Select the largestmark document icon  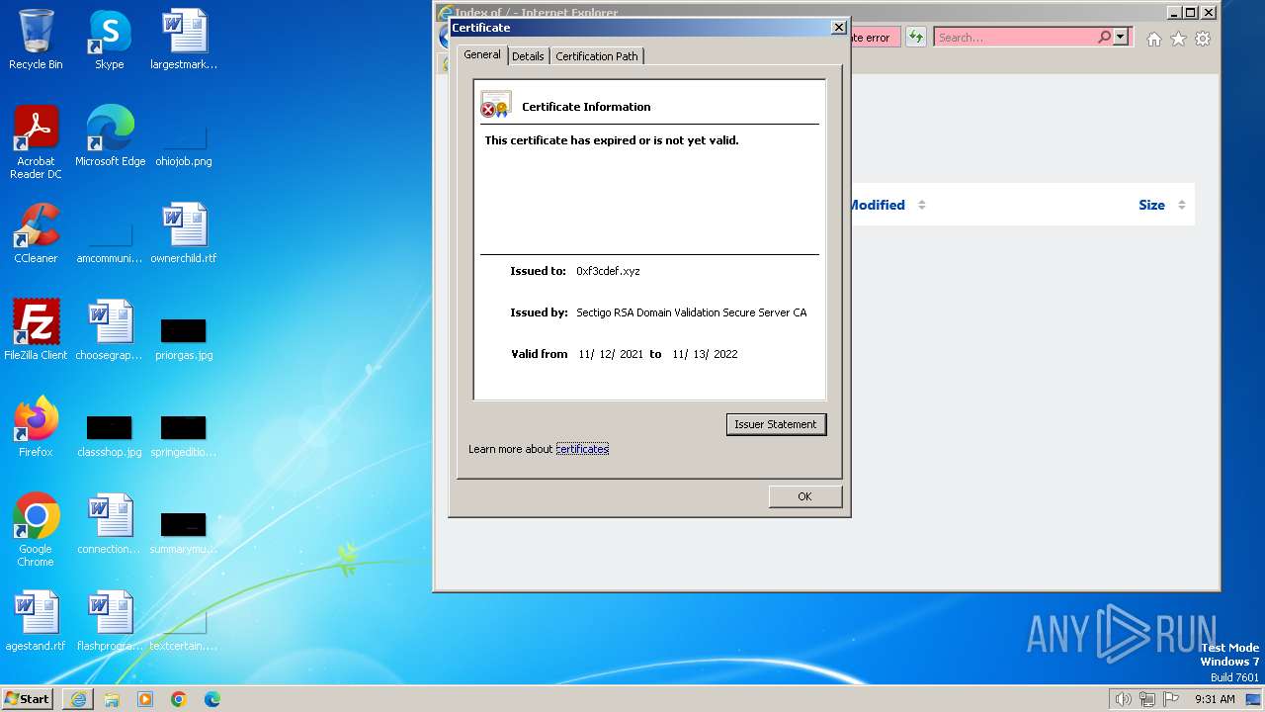coord(184,40)
